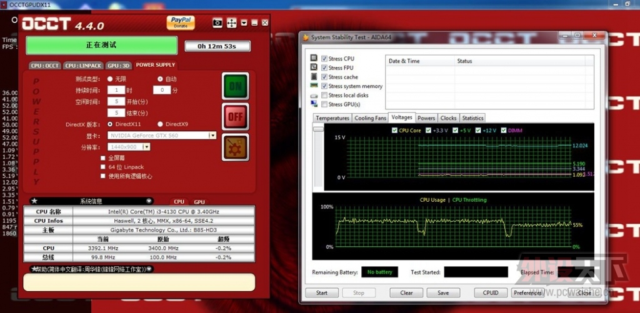Open the OCCT title bar down-arrow menu
Image resolution: width=640 pixels, height=313 pixels.
[x=244, y=23]
